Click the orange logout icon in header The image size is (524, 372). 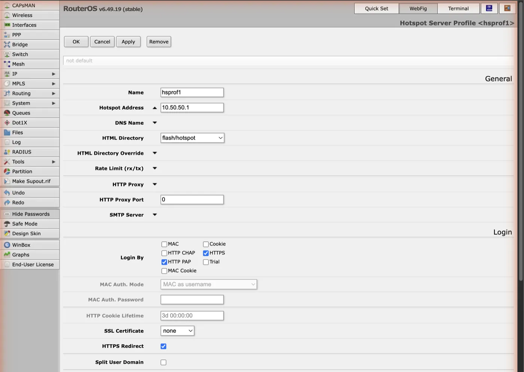pos(507,8)
